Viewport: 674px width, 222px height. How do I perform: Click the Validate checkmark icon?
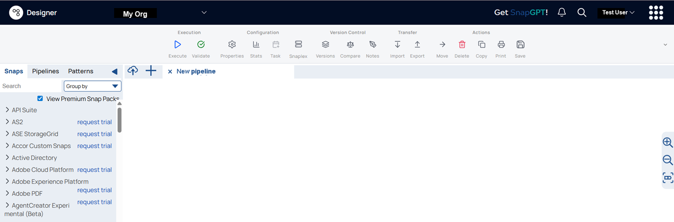tap(201, 44)
